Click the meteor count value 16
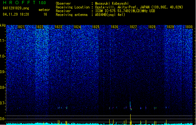 tap(45, 14)
